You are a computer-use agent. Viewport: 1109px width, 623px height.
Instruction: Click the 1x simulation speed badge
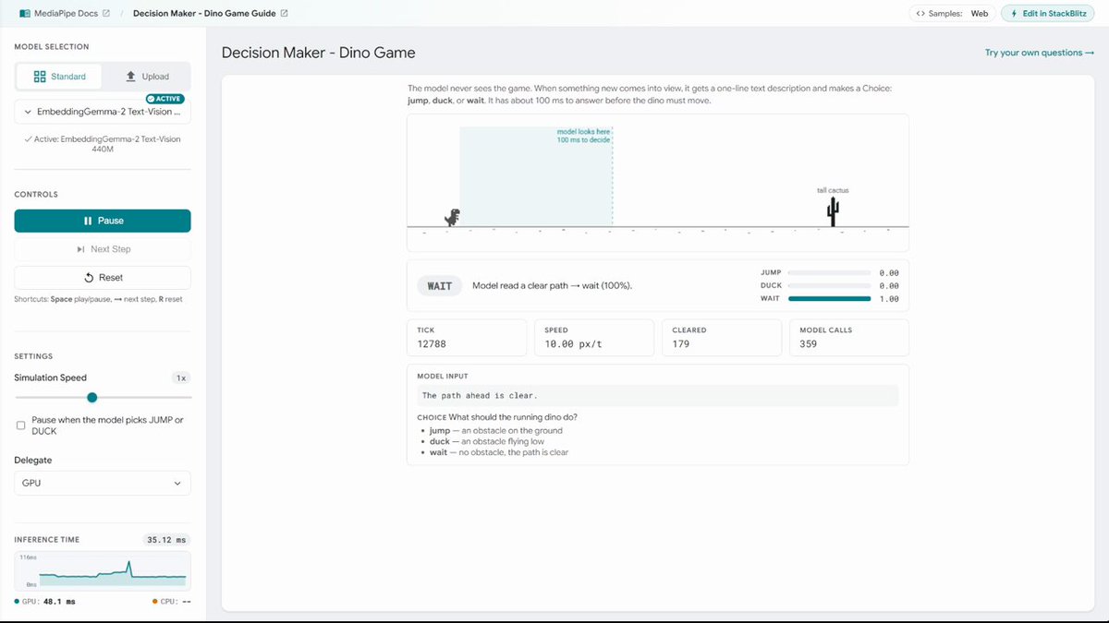pyautogui.click(x=182, y=377)
